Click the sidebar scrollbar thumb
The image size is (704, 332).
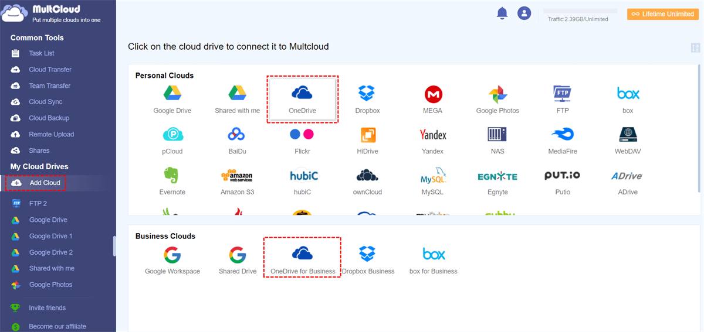[114, 246]
